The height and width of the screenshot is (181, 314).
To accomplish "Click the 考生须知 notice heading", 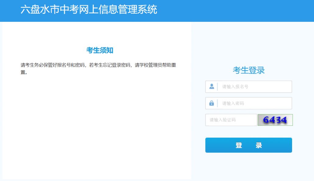I will pos(100,50).
